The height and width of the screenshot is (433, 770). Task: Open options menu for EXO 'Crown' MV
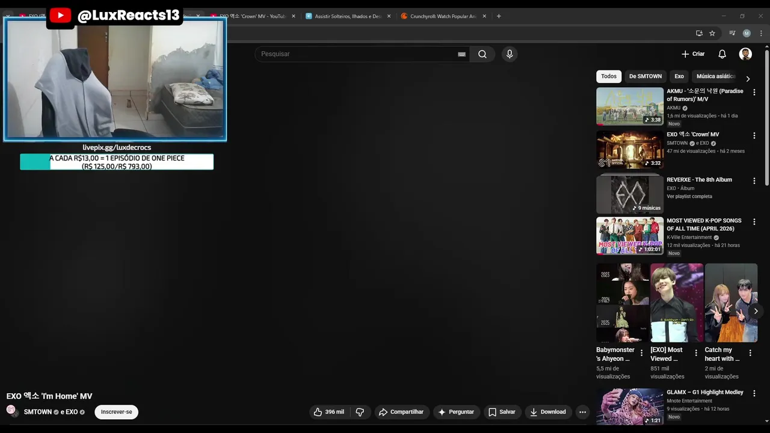click(x=754, y=136)
